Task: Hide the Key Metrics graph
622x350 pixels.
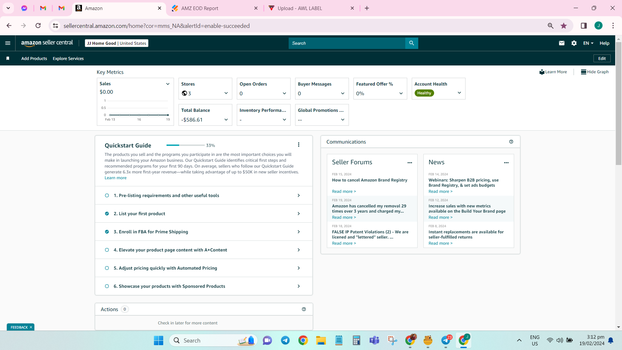Action: pyautogui.click(x=594, y=72)
